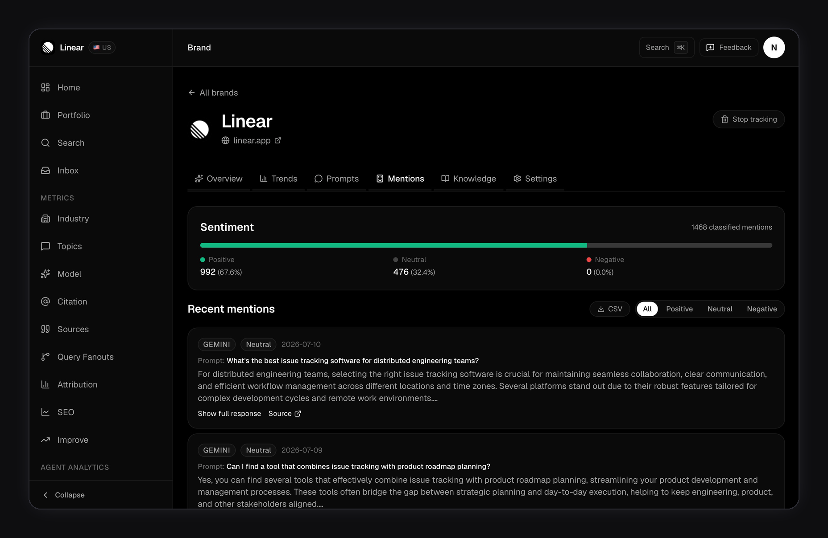Screen dimensions: 828x538
Task: Filter mentions by Negative
Action: (762, 309)
